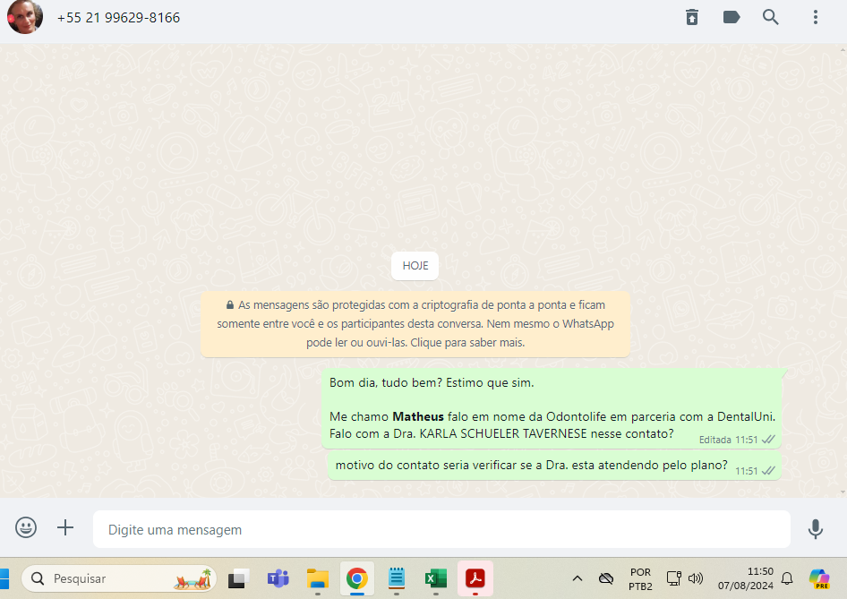Click read checkmarks on the edited message
This screenshot has width=847, height=599.
coord(768,440)
